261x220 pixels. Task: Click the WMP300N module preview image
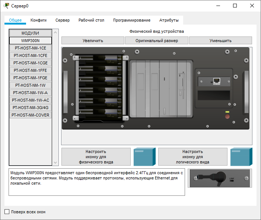point(220,178)
